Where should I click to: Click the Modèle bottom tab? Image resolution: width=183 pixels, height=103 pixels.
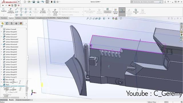click(11, 100)
